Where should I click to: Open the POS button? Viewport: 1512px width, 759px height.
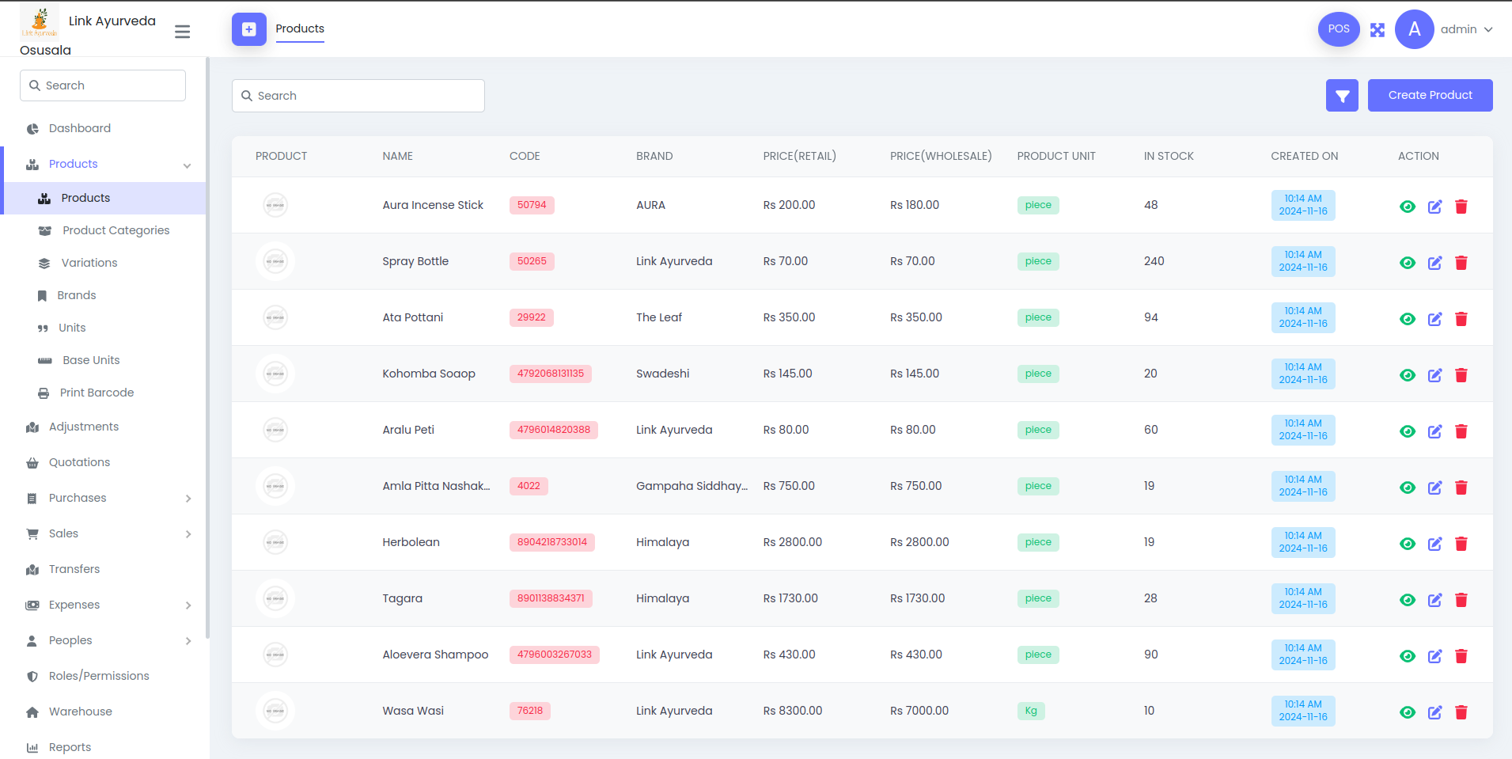pyautogui.click(x=1339, y=29)
